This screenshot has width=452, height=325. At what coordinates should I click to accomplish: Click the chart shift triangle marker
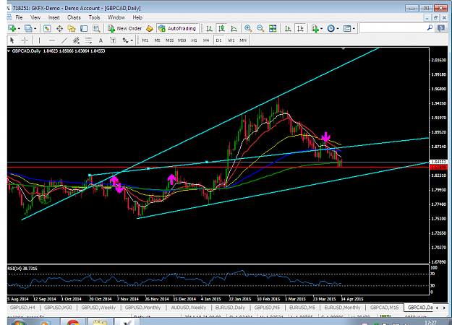tap(344, 49)
